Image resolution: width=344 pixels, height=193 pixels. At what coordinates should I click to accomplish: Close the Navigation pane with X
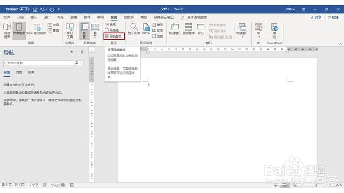pos(82,52)
